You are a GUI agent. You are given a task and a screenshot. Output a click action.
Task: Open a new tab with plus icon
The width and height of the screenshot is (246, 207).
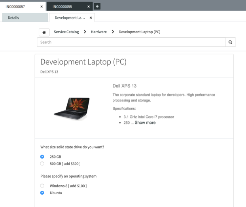(97, 6)
